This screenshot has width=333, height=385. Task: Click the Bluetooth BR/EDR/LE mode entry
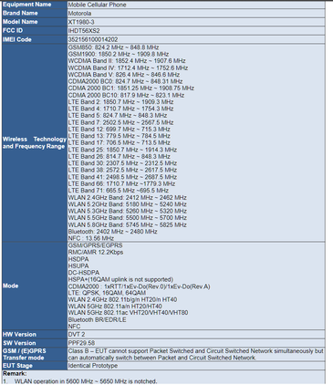point(97,319)
